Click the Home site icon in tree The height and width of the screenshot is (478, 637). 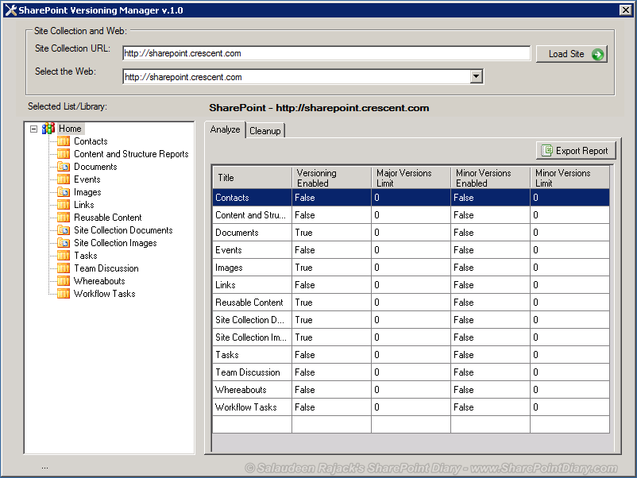point(48,129)
